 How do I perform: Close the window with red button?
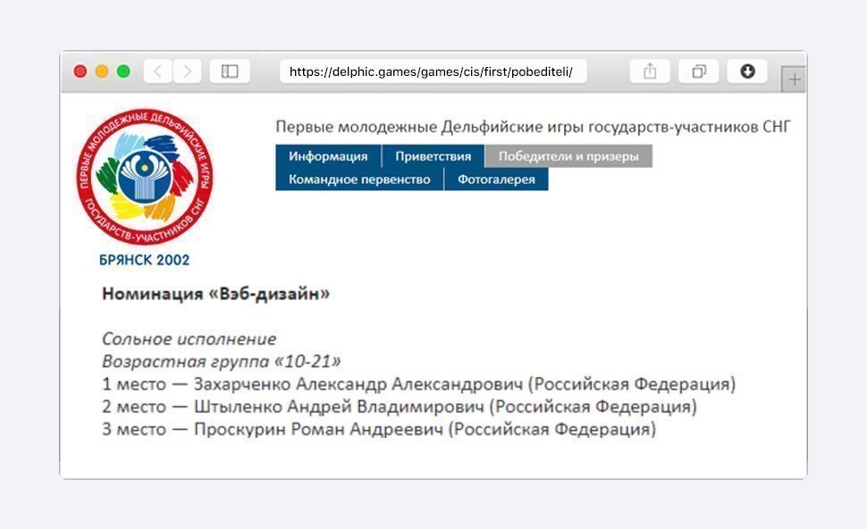pos(80,71)
